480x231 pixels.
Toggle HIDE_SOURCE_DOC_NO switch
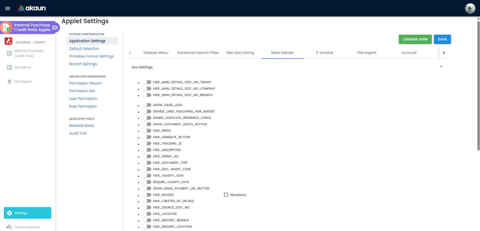tap(147, 207)
